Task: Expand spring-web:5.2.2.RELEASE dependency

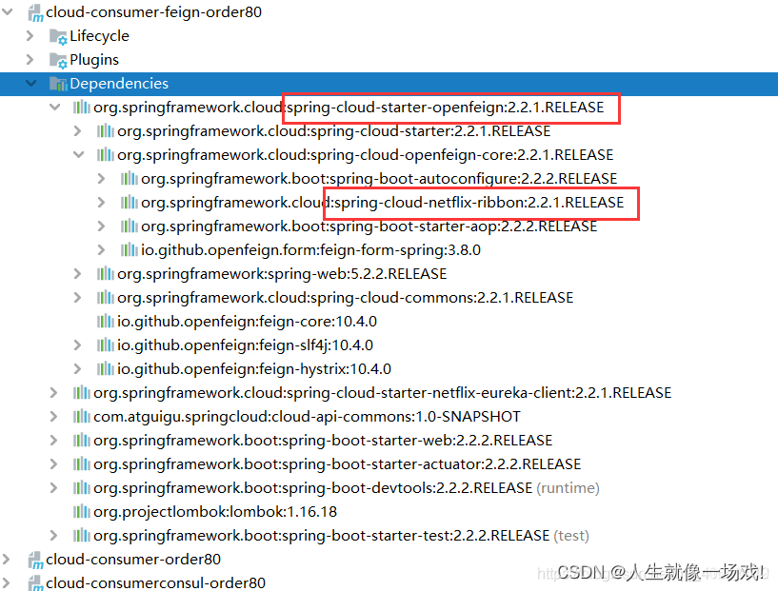Action: coord(77,274)
